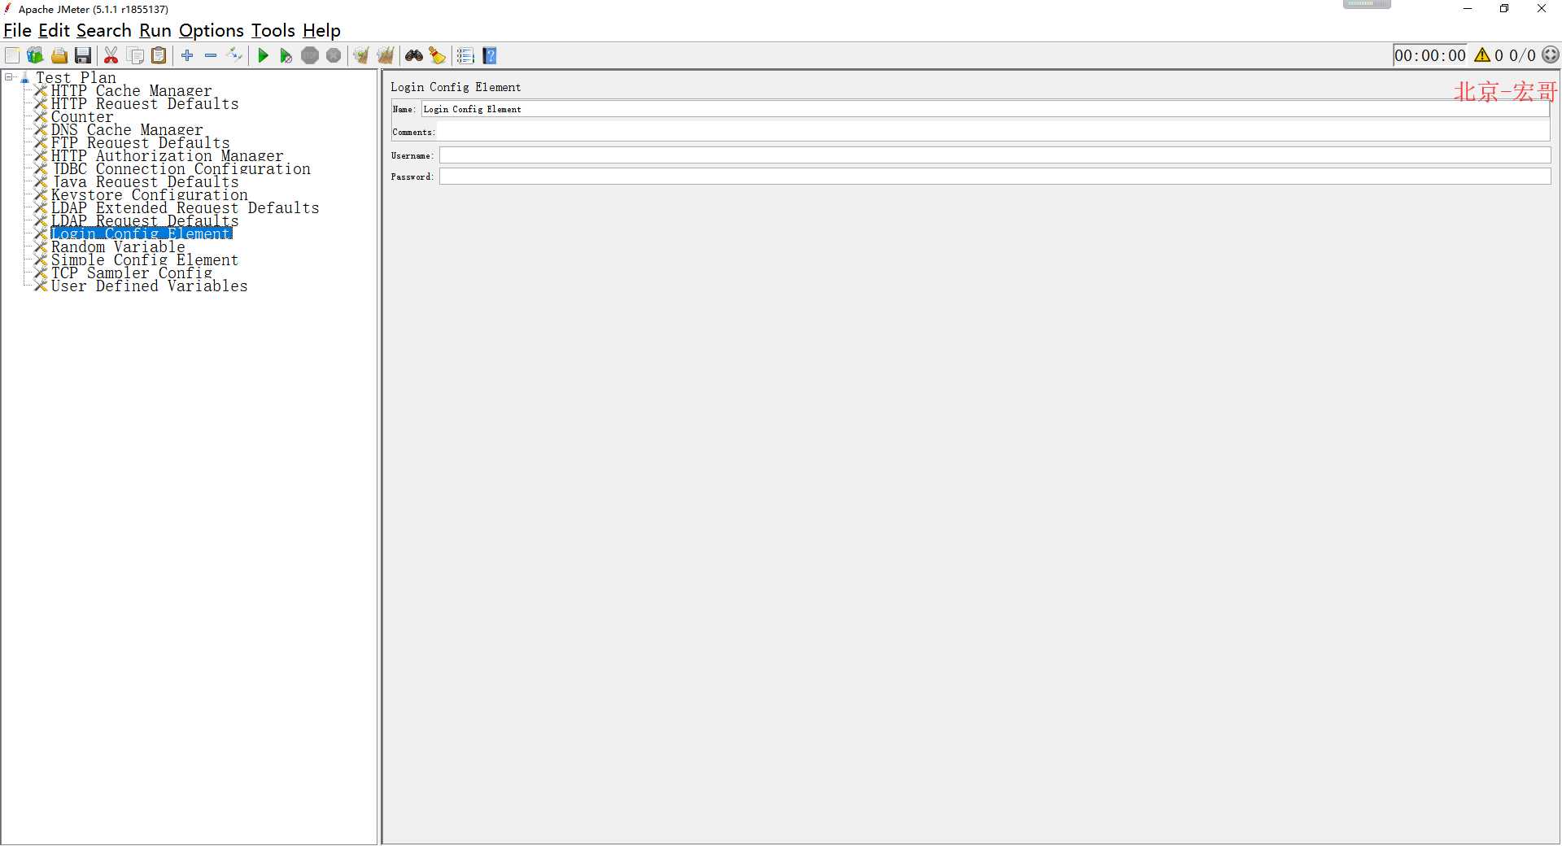The width and height of the screenshot is (1562, 846).
Task: Click the Name input field
Action: coord(985,109)
